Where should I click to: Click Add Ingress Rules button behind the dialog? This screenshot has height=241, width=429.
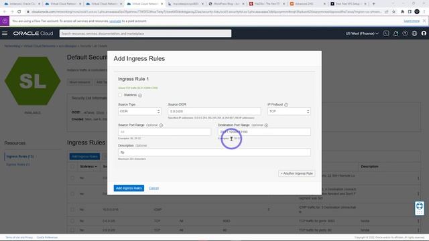(x=84, y=157)
